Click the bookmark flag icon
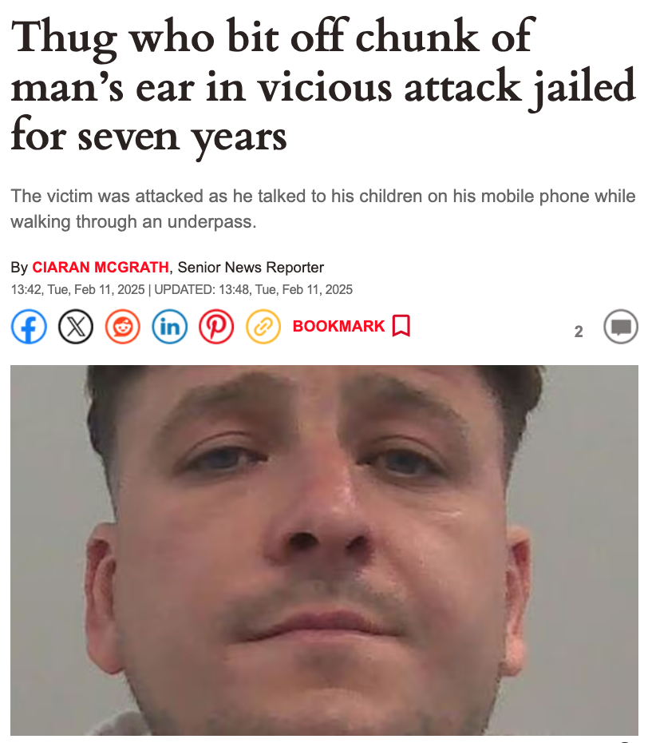Screen dimensions: 648x743 [x=401, y=326]
